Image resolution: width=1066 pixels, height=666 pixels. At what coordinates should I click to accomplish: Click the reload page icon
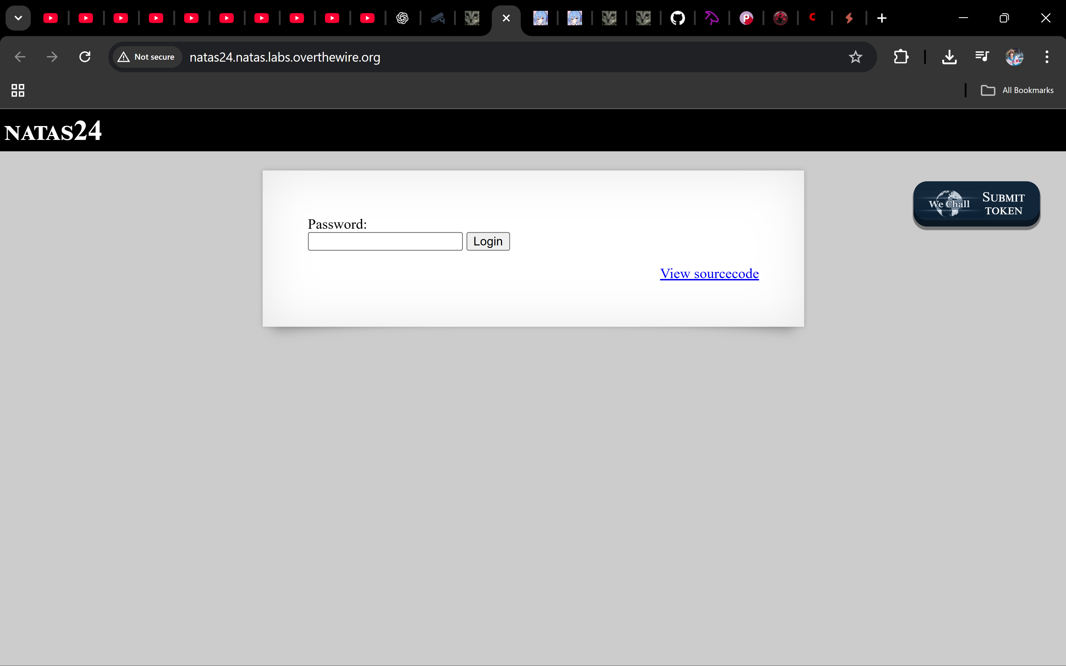85,57
